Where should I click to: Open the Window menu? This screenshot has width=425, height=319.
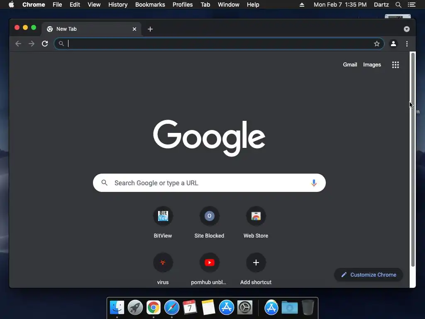pyautogui.click(x=229, y=5)
